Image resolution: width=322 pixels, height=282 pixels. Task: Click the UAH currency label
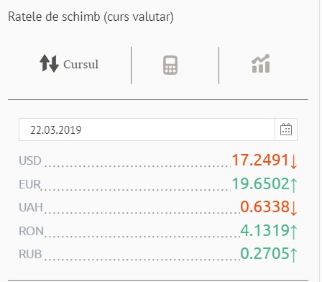[x=31, y=207]
